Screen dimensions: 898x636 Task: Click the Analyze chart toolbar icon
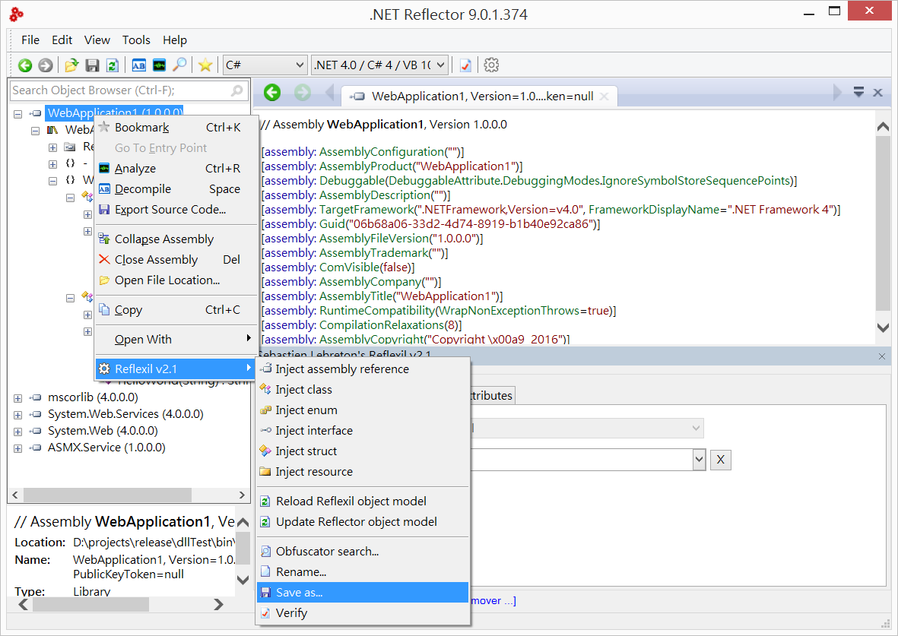[x=158, y=65]
